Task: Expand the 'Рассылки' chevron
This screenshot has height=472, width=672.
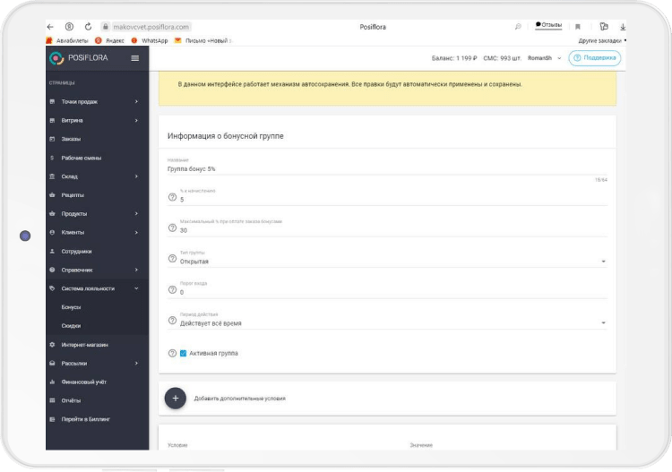Action: [x=136, y=364]
